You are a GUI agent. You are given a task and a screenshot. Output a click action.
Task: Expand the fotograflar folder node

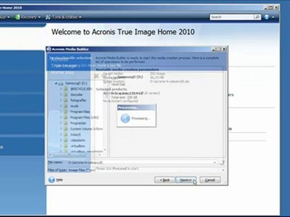(x=61, y=100)
